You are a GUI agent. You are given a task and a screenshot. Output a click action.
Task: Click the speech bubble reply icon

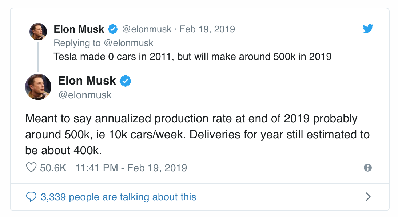[31, 197]
